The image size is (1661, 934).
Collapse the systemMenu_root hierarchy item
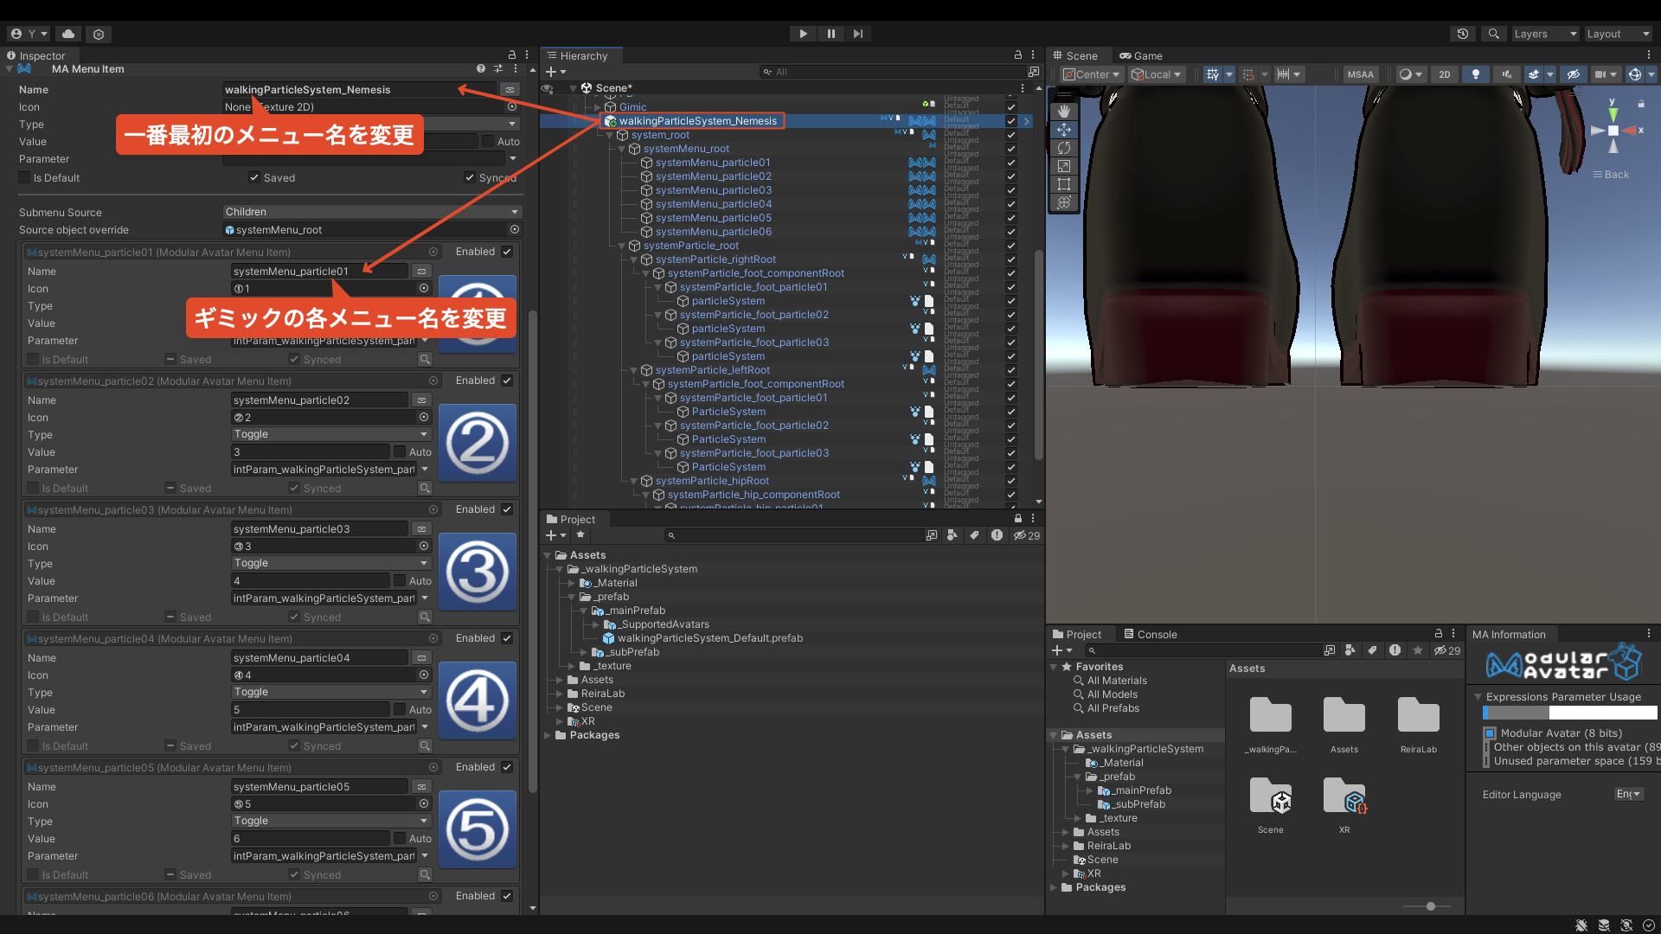pyautogui.click(x=622, y=149)
